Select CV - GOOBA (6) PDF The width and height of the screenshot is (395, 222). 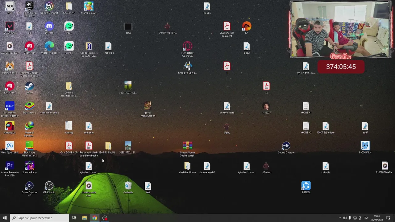pos(69,146)
